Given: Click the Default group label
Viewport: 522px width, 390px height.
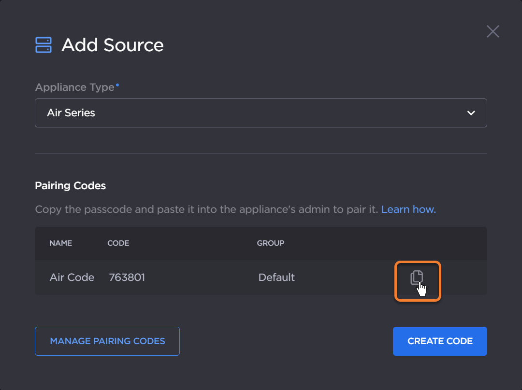Looking at the screenshot, I should (x=276, y=278).
